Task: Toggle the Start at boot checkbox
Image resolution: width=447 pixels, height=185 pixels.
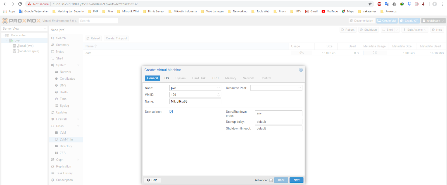Action: point(171,112)
